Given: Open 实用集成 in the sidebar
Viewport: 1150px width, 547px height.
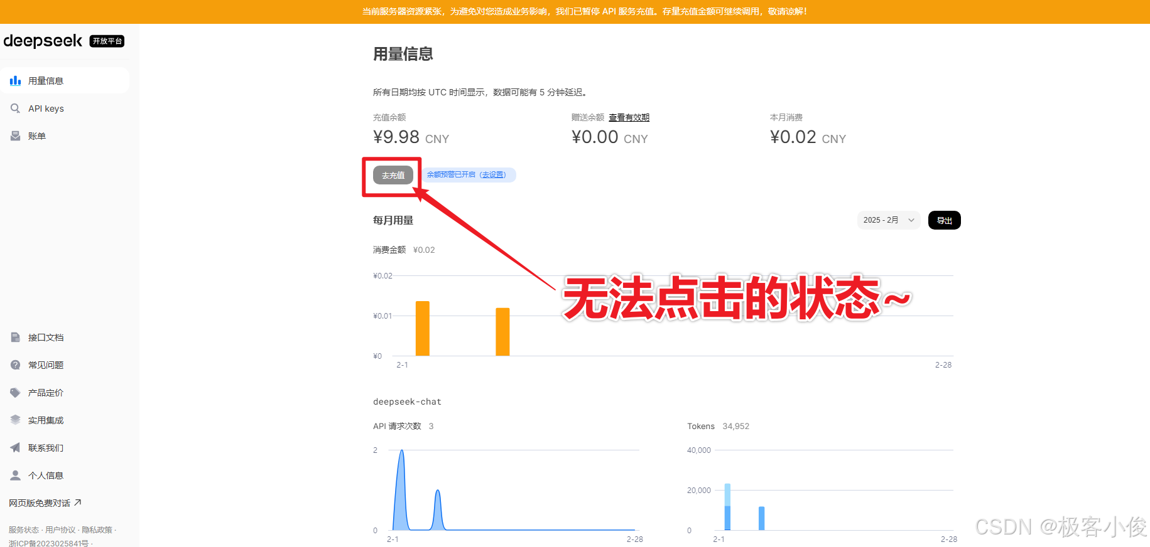Looking at the screenshot, I should [65, 420].
